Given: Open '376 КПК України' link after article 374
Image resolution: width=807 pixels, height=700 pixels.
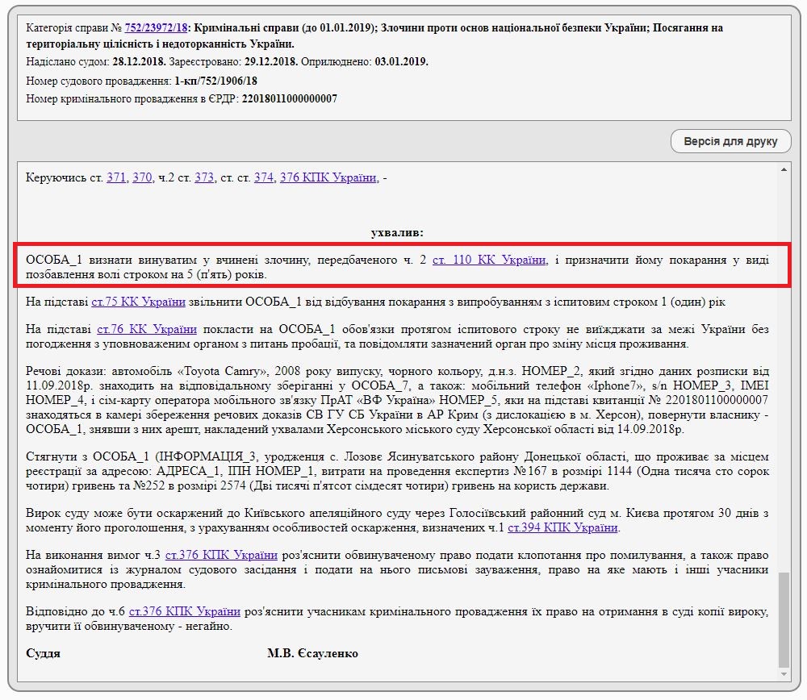Looking at the screenshot, I should click(328, 177).
